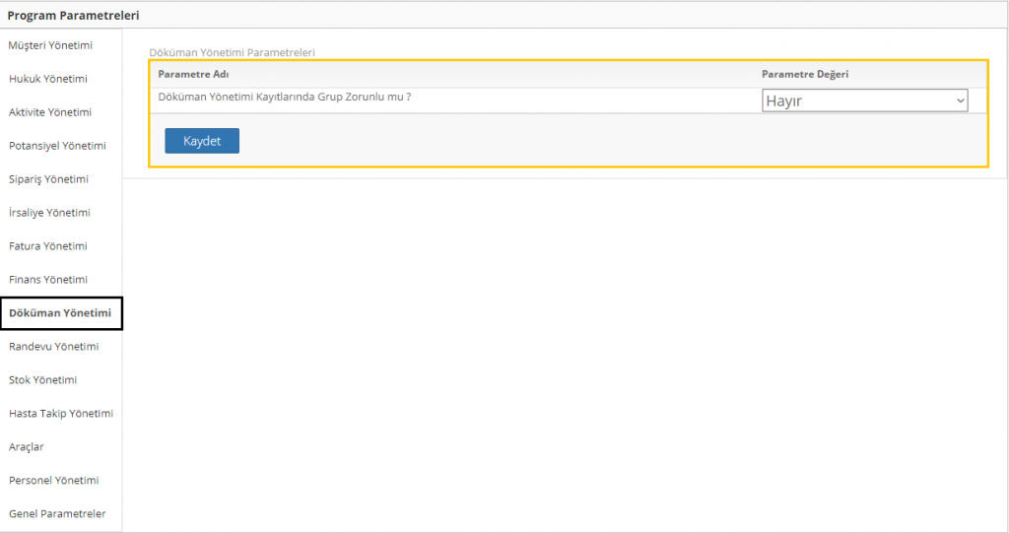Select Sipariş Yönetimi in the sidebar

coord(48,179)
